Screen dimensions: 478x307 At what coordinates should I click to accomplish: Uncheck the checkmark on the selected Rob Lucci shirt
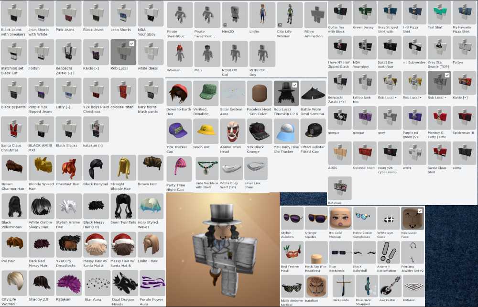[x=447, y=75]
